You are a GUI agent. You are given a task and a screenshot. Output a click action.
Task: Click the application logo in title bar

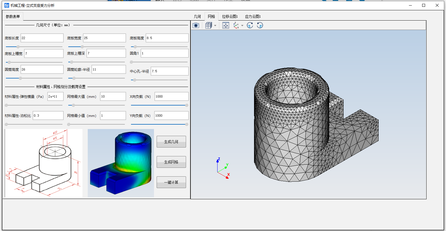pos(7,5)
